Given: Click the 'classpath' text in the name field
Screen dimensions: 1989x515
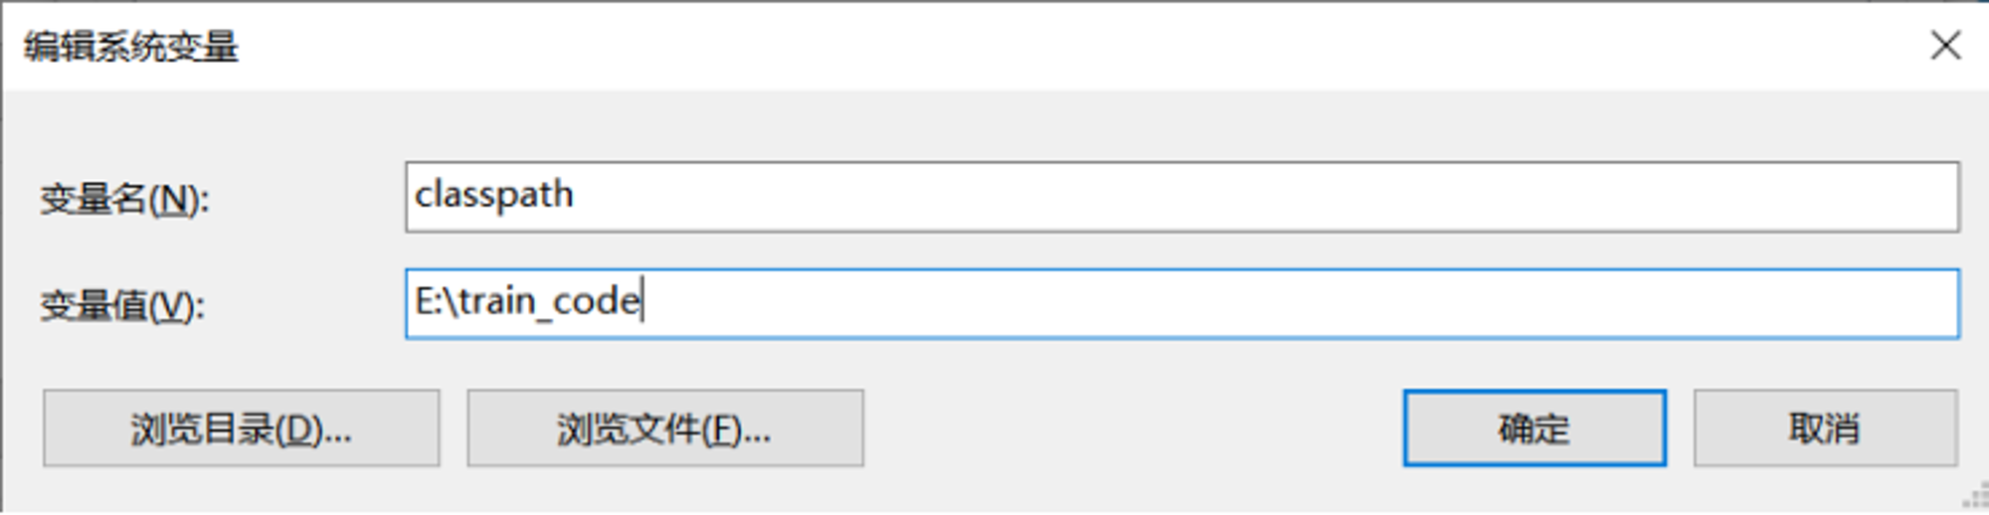Looking at the screenshot, I should click(494, 196).
